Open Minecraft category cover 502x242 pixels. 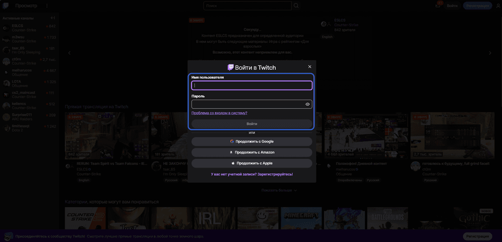point(301,218)
